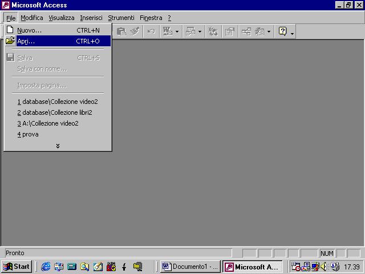Click the Access key icon in title bar

5,5
